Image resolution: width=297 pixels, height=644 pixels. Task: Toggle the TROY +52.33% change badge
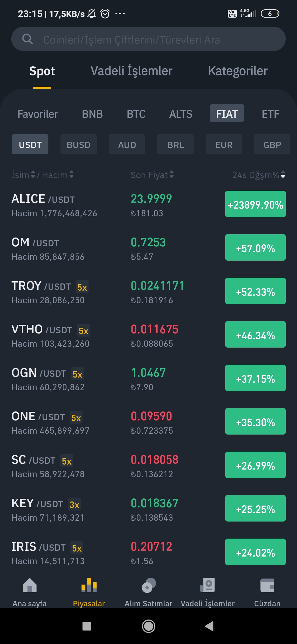(255, 291)
